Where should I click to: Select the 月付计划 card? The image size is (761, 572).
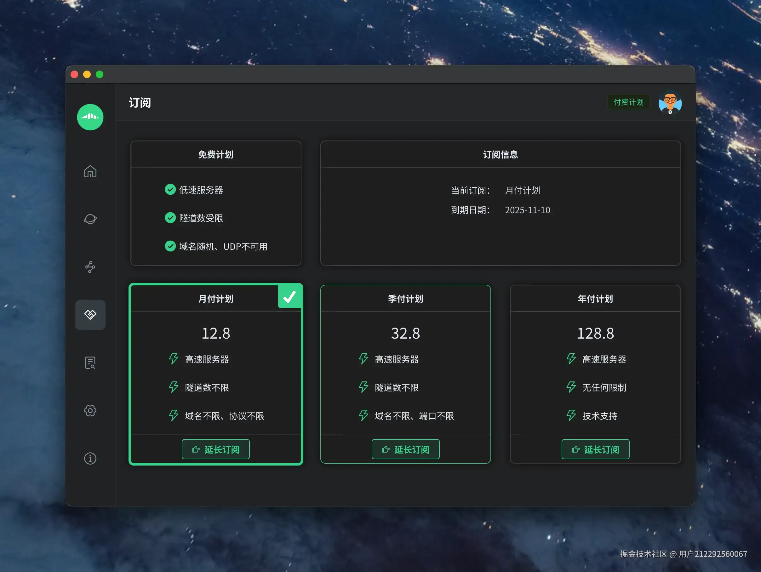coord(216,333)
